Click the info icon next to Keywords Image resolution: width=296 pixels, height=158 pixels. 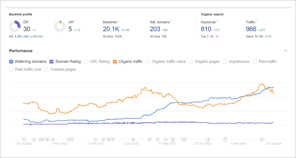coord(217,21)
